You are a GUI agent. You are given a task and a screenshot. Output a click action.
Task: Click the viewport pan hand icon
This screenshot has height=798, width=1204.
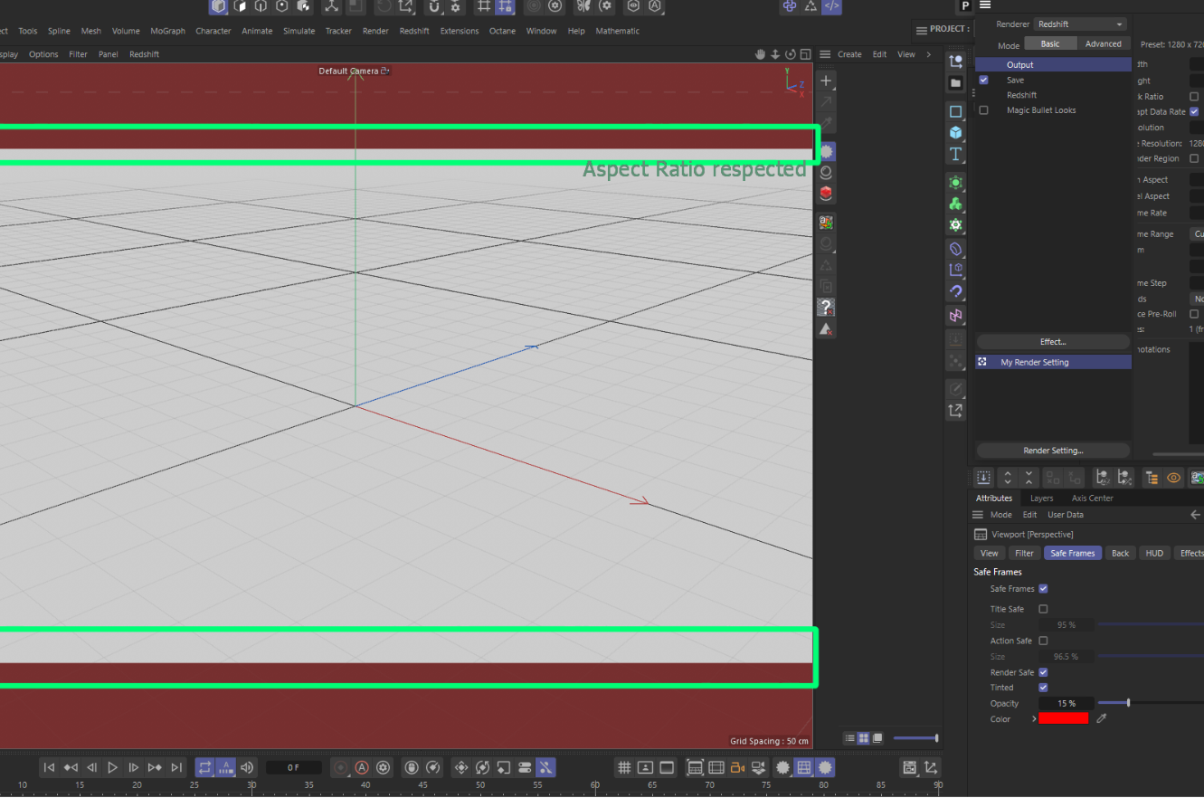point(761,54)
